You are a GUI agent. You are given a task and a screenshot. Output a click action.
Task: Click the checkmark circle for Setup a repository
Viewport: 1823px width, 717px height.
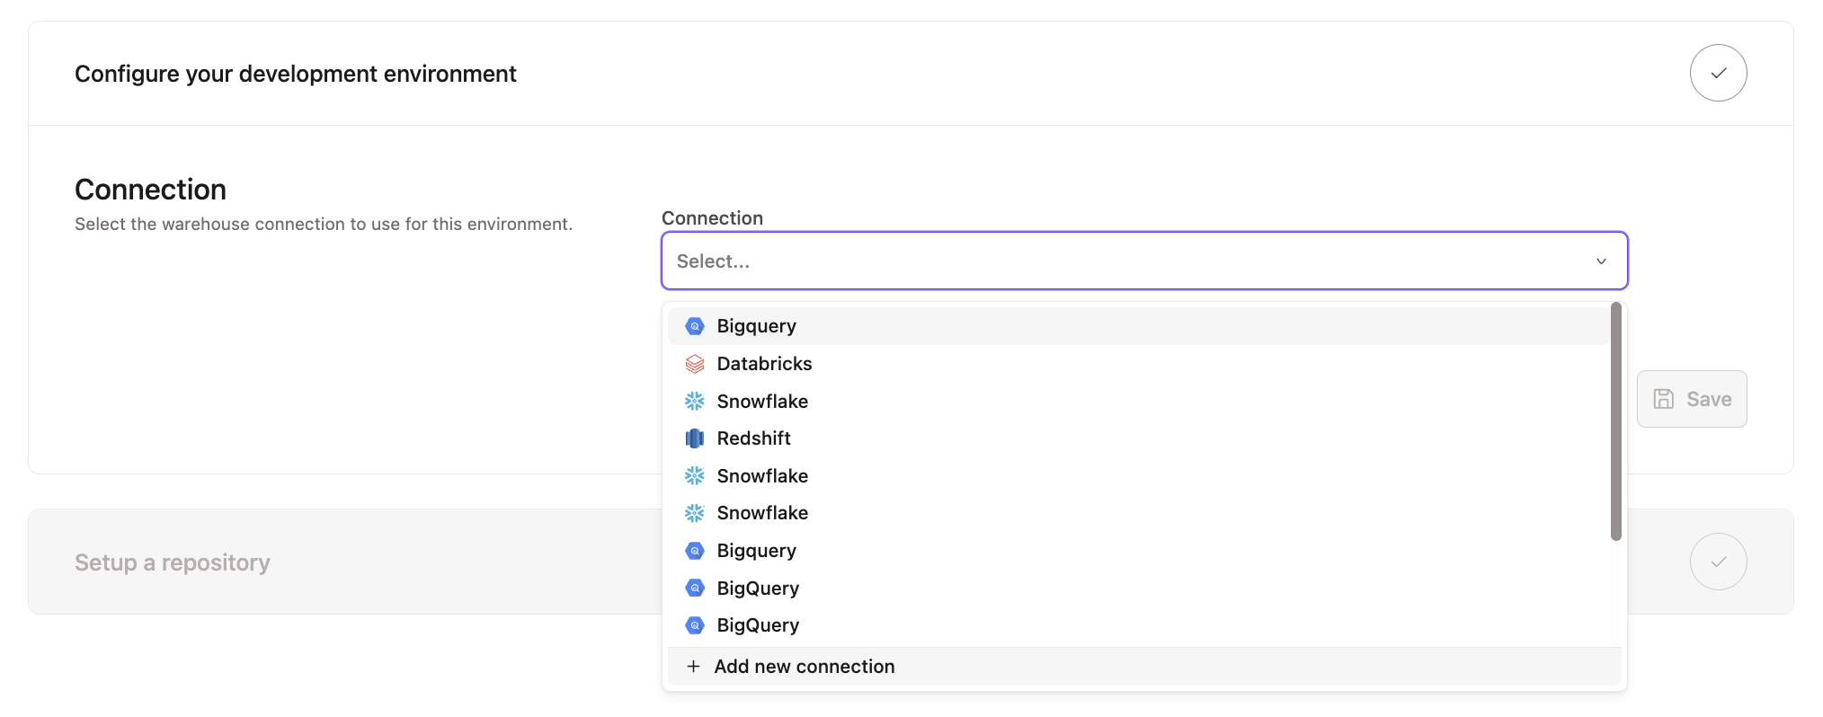(x=1718, y=562)
